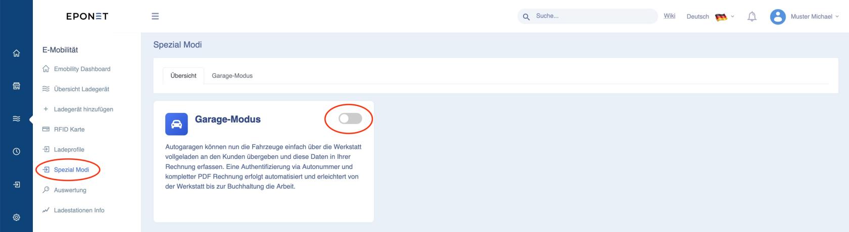
Task: Click the blue Garage-Modus car icon
Action: click(x=176, y=124)
